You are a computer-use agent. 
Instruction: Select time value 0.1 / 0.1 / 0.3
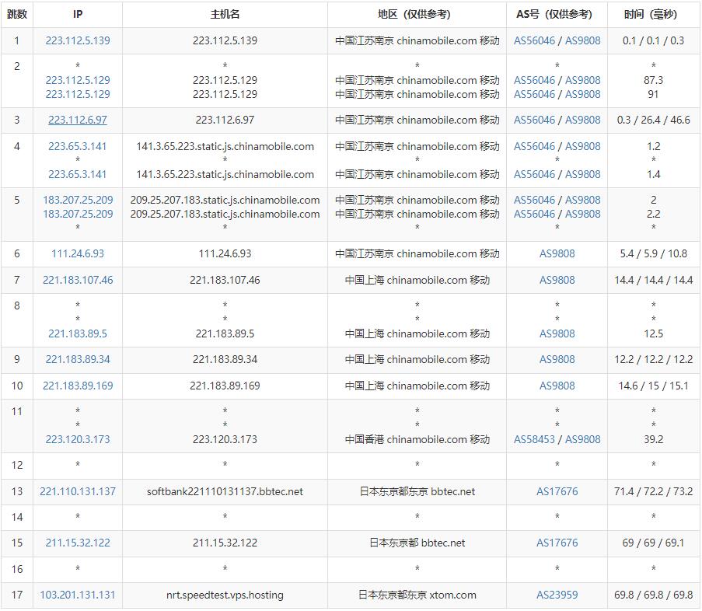(x=653, y=40)
